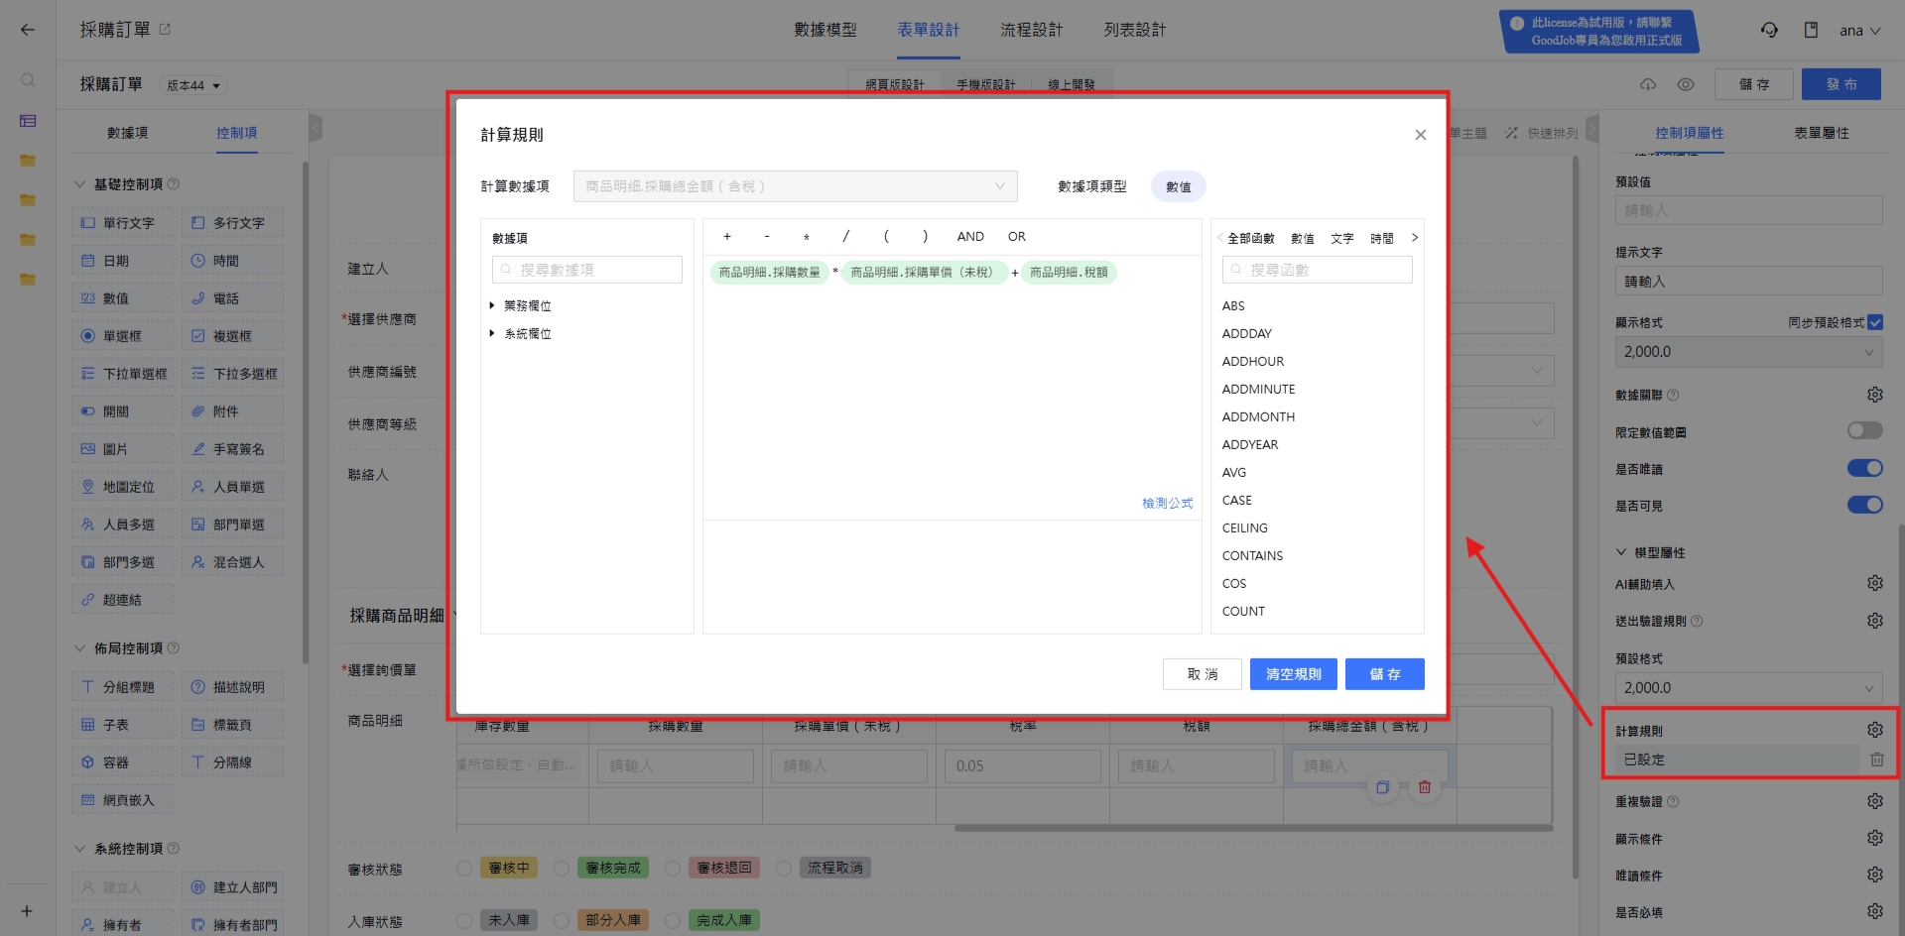1905x936 pixels.
Task: Uncheck 同步預設格式 checkbox
Action: pos(1874,322)
